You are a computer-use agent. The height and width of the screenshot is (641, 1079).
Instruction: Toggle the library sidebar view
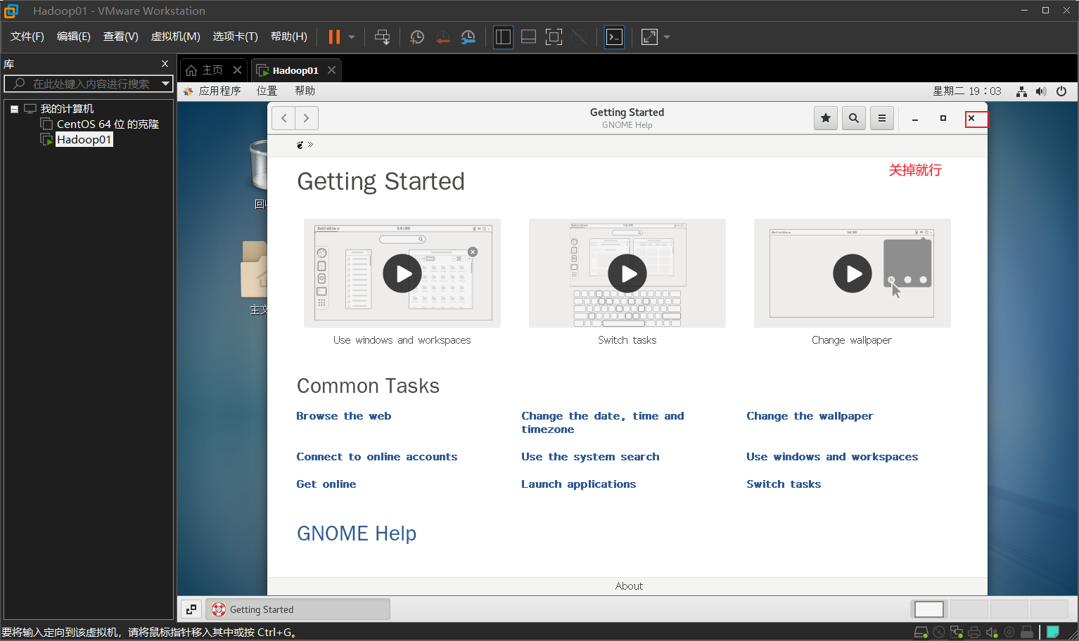(503, 37)
